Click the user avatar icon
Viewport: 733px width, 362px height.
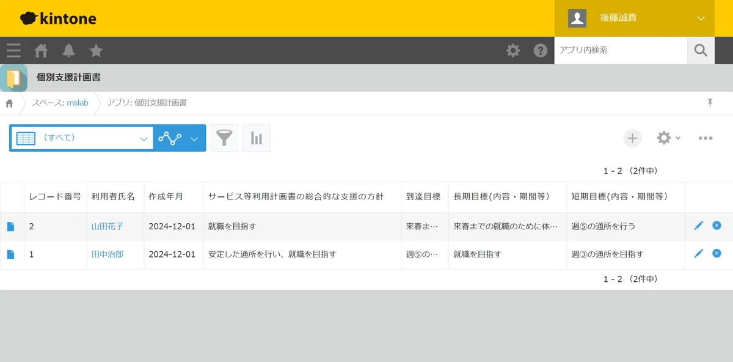577,18
